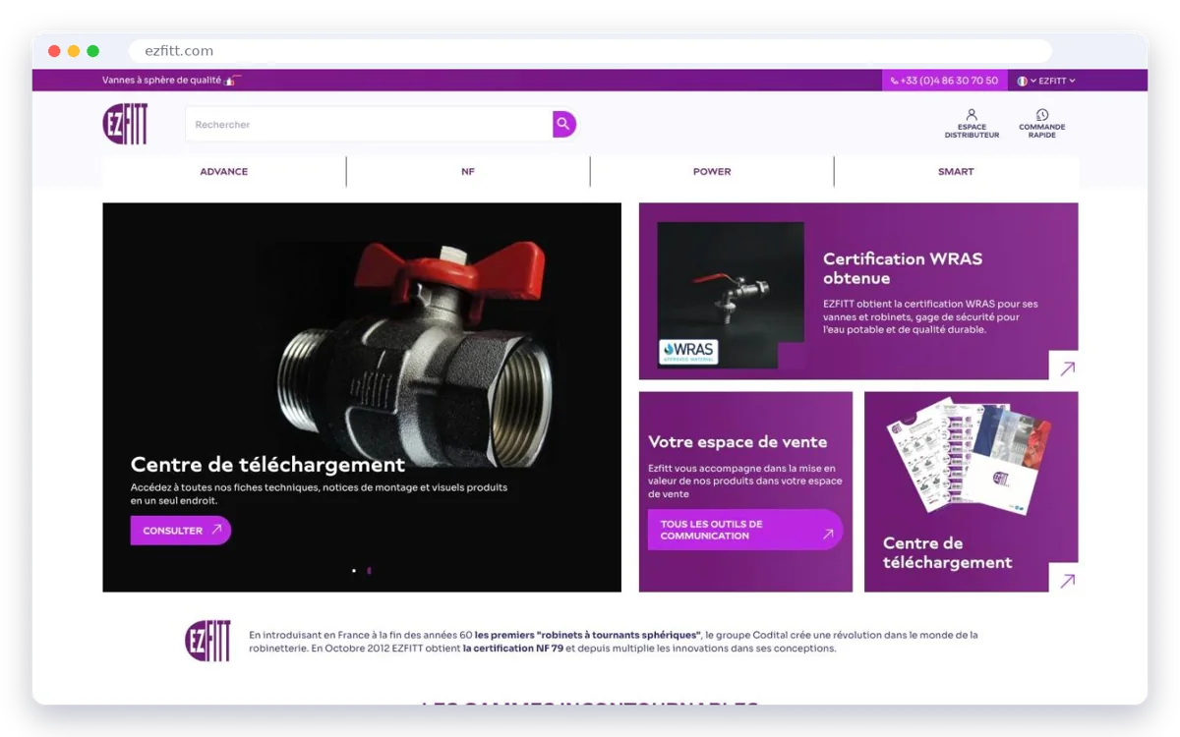Select the second carousel slide dot
This screenshot has height=737, width=1180.
coord(369,570)
